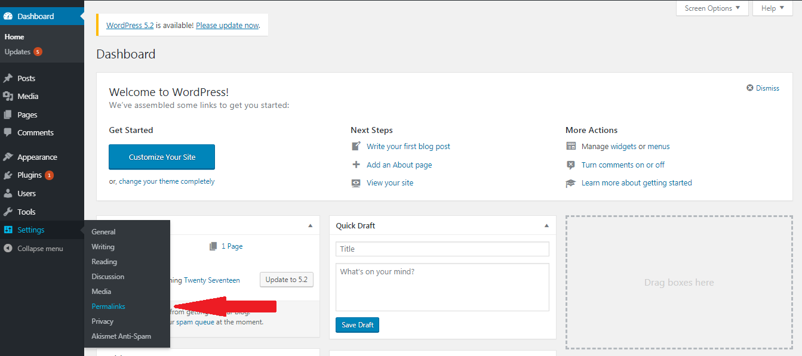Click the Posts pushpin icon
The image size is (802, 356).
8,78
